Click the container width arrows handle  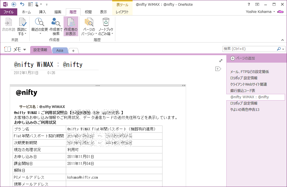(x=184, y=85)
